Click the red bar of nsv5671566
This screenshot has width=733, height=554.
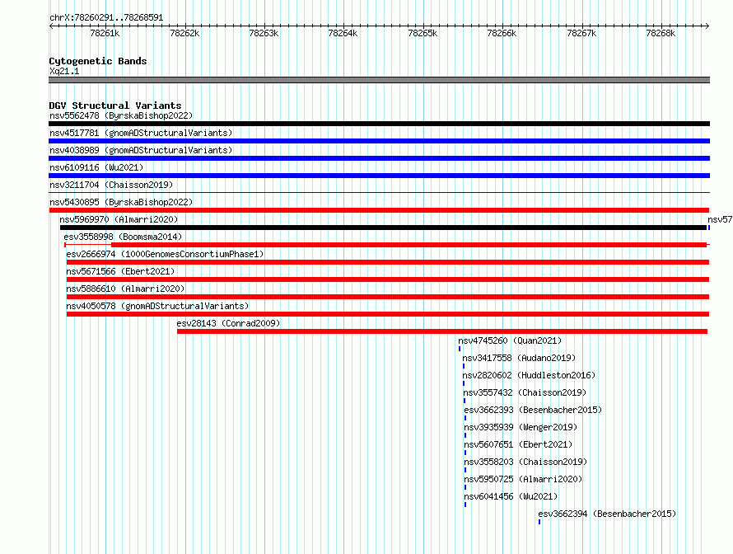[x=388, y=279]
